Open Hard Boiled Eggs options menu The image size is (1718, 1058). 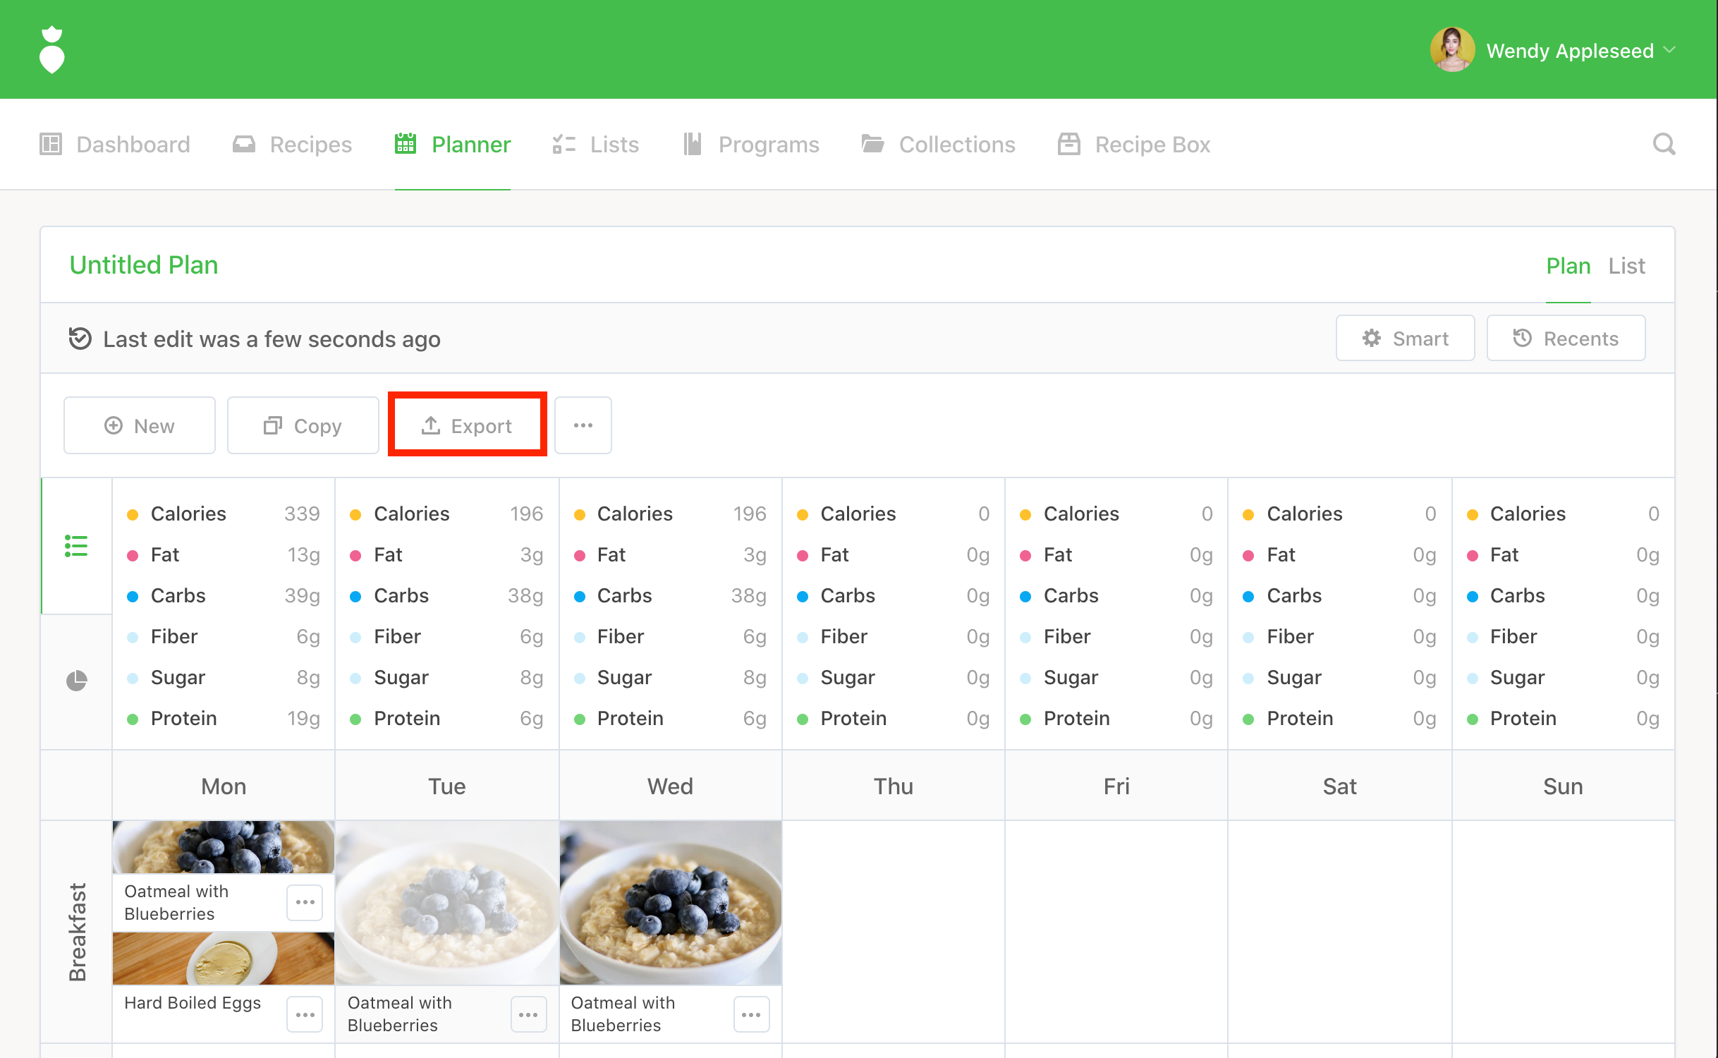pos(305,1014)
